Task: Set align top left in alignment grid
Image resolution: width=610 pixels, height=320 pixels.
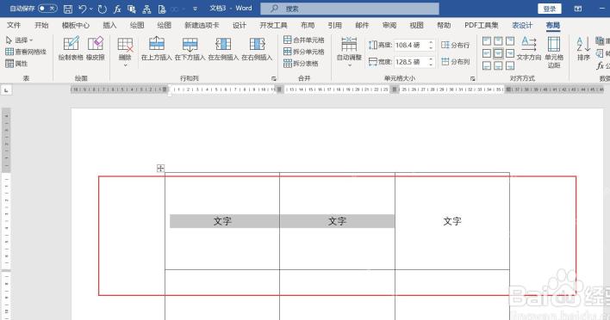Action: pyautogui.click(x=487, y=40)
